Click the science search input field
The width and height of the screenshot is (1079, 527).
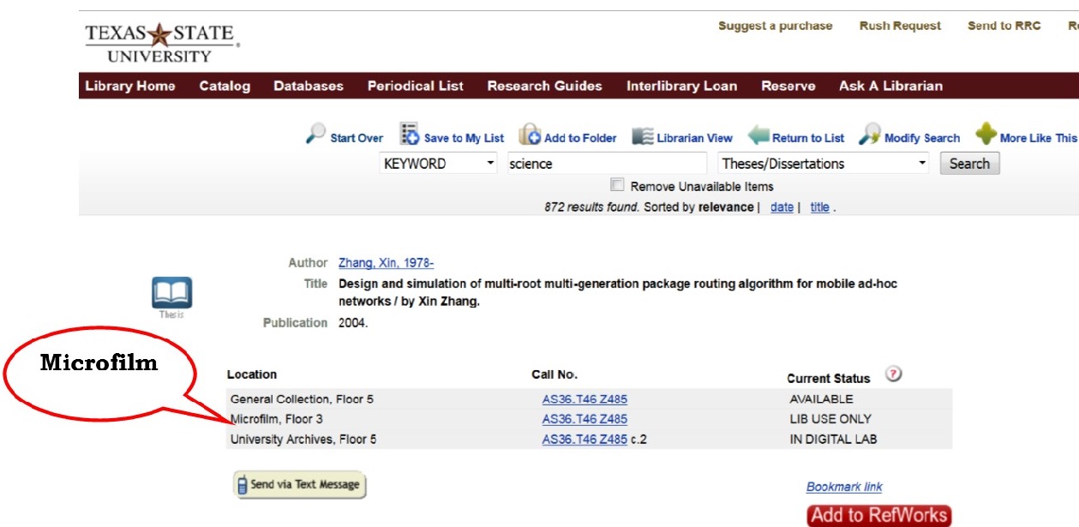[x=604, y=164]
